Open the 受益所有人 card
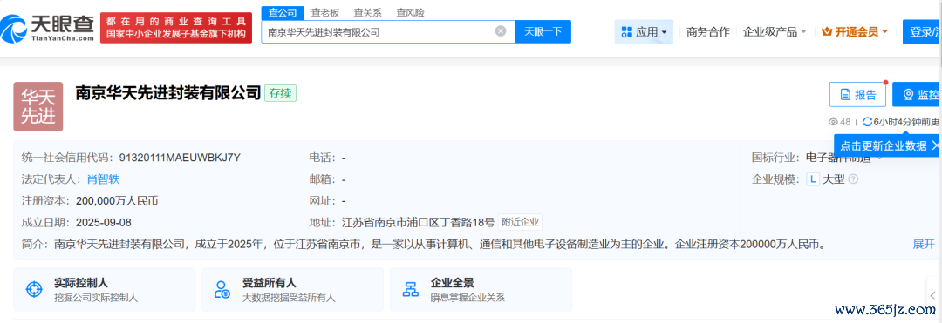 tap(292, 289)
